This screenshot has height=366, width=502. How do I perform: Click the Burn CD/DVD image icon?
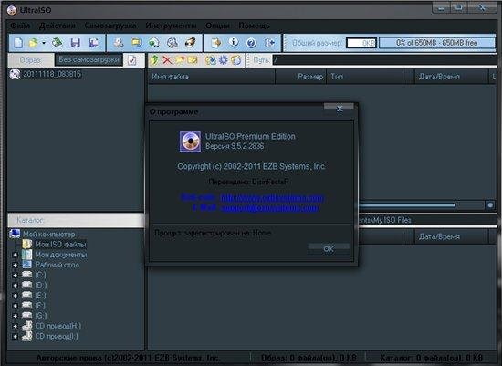tap(191, 43)
